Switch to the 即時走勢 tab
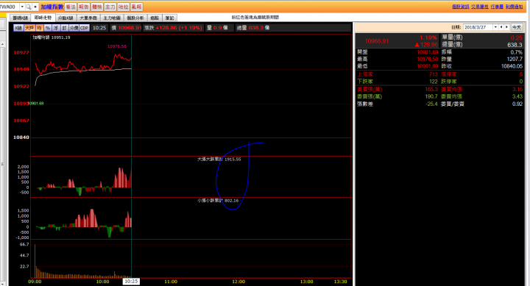 tap(43, 18)
